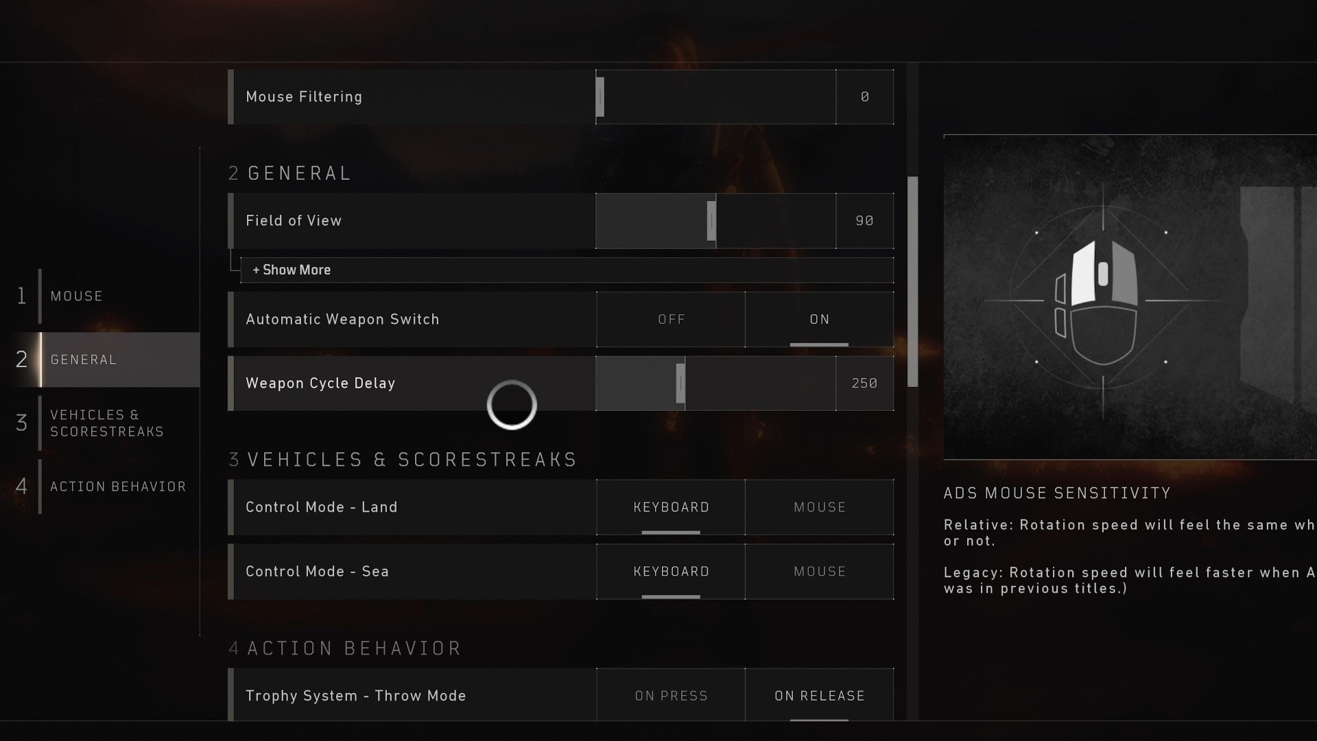Screen dimensions: 1317x741
Task: Set Control Mode - Land to Mouse
Action: coord(819,508)
